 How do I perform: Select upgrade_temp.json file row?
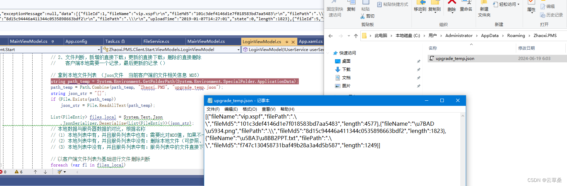(x=497, y=59)
